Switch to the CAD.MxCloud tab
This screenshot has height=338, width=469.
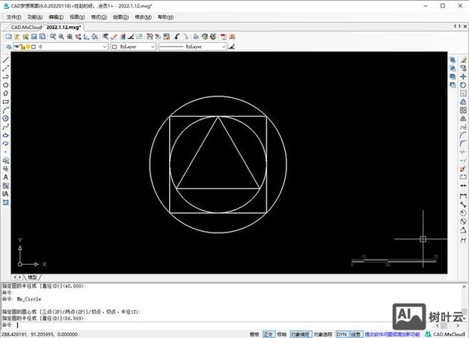tap(22, 26)
